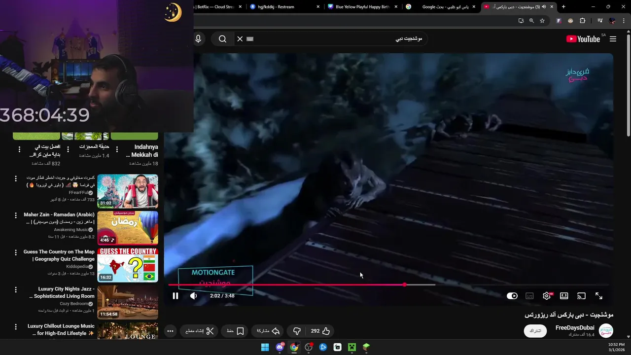Viewport: 631px width, 355px height.
Task: Open Chrome extensions puzzle icon
Action: (x=583, y=21)
